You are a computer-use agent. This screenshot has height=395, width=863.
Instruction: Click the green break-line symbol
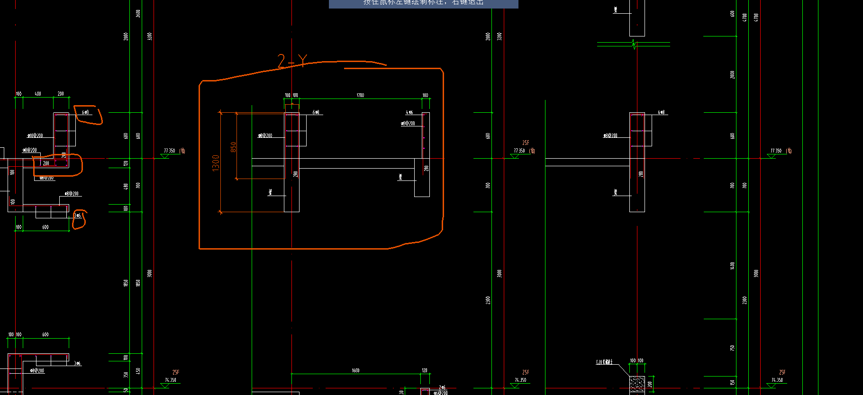tap(634, 45)
